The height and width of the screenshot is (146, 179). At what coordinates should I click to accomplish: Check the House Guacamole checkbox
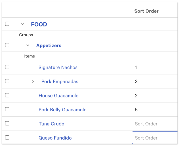[7, 95]
